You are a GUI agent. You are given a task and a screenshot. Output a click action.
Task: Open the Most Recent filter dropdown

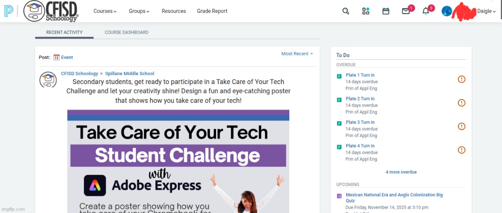point(297,54)
